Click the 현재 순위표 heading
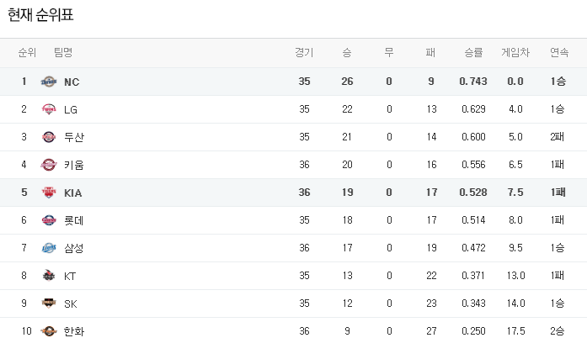 [40, 15]
